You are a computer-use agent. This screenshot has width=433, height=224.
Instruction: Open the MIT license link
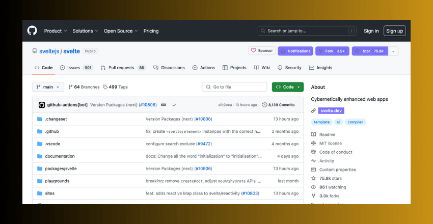[327, 144]
